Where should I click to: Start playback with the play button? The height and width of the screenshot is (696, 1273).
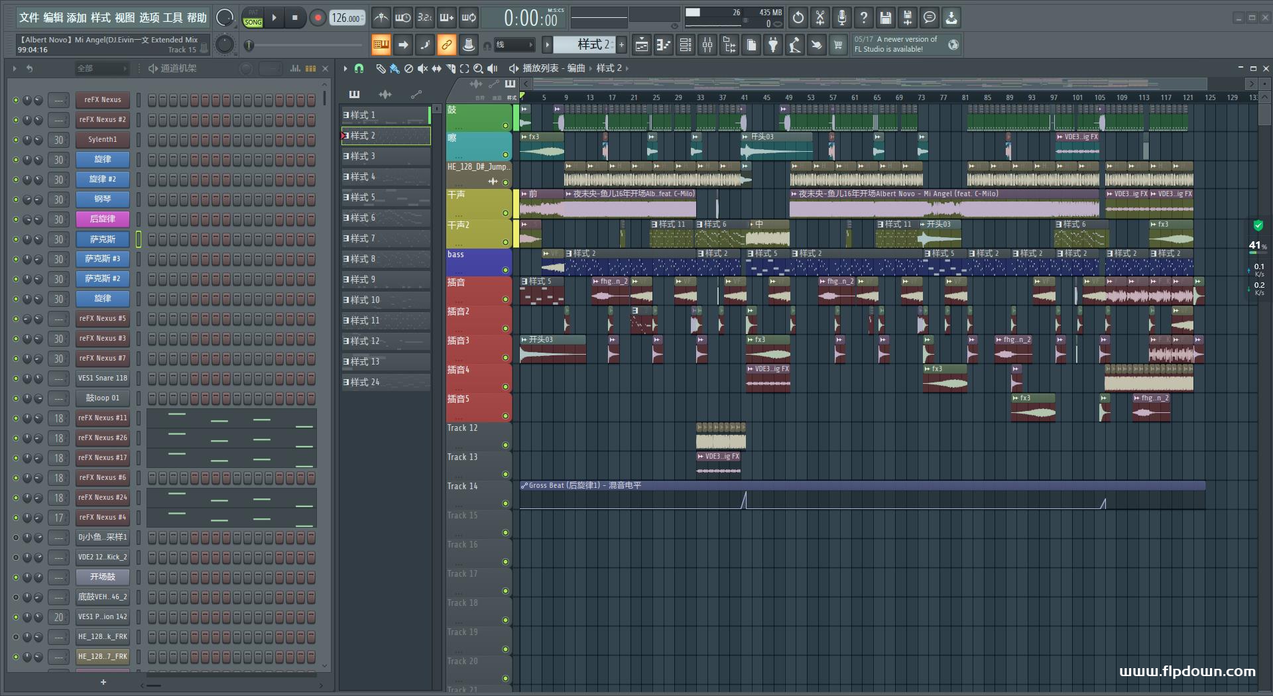pyautogui.click(x=274, y=18)
